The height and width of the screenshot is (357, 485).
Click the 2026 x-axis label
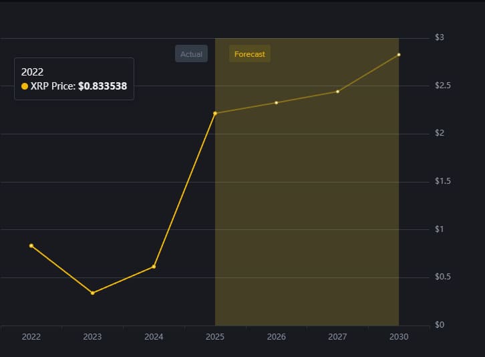tap(276, 337)
